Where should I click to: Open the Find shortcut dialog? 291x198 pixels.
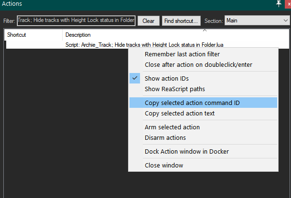coord(181,21)
